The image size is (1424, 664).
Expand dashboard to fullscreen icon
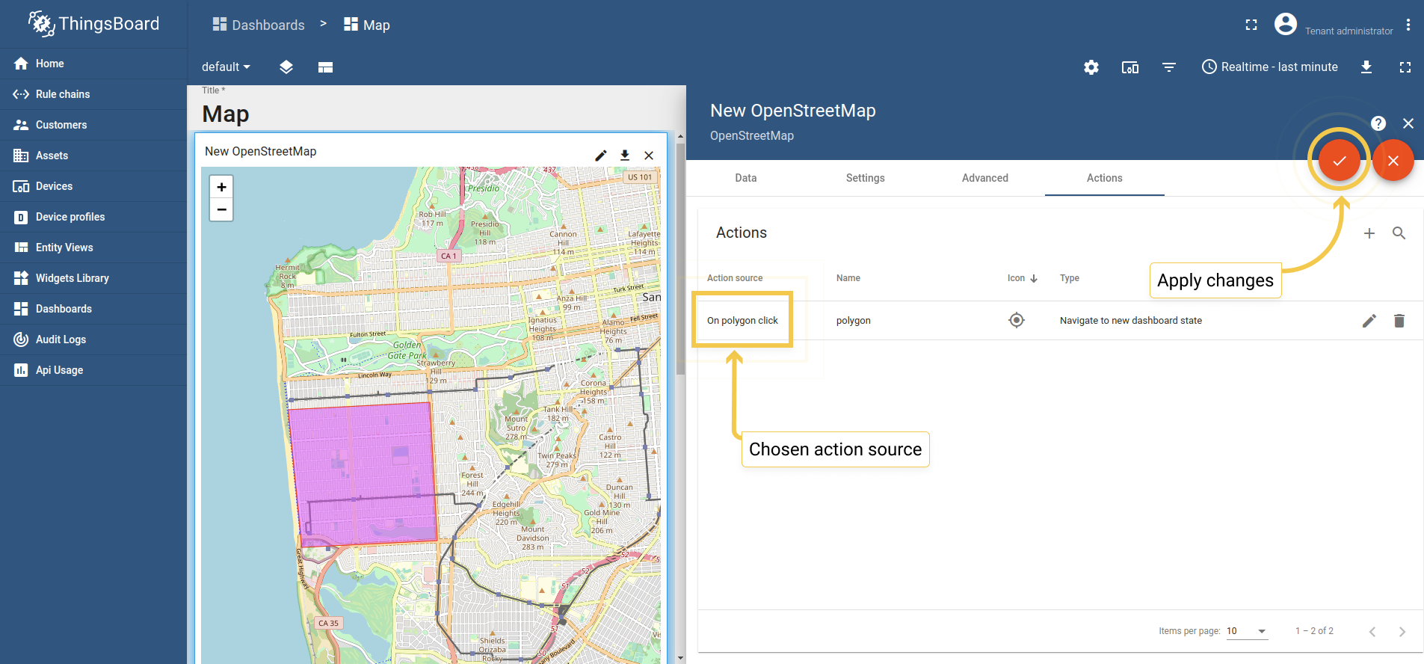1405,67
